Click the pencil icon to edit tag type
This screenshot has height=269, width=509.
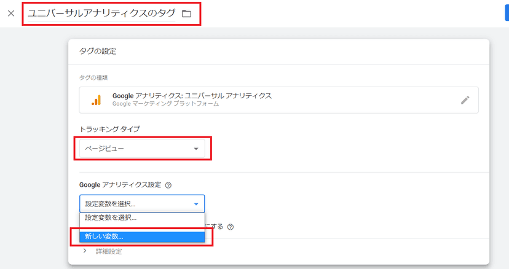point(465,100)
